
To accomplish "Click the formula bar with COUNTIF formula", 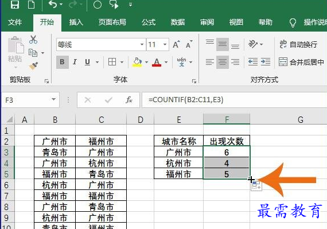I will (x=235, y=100).
